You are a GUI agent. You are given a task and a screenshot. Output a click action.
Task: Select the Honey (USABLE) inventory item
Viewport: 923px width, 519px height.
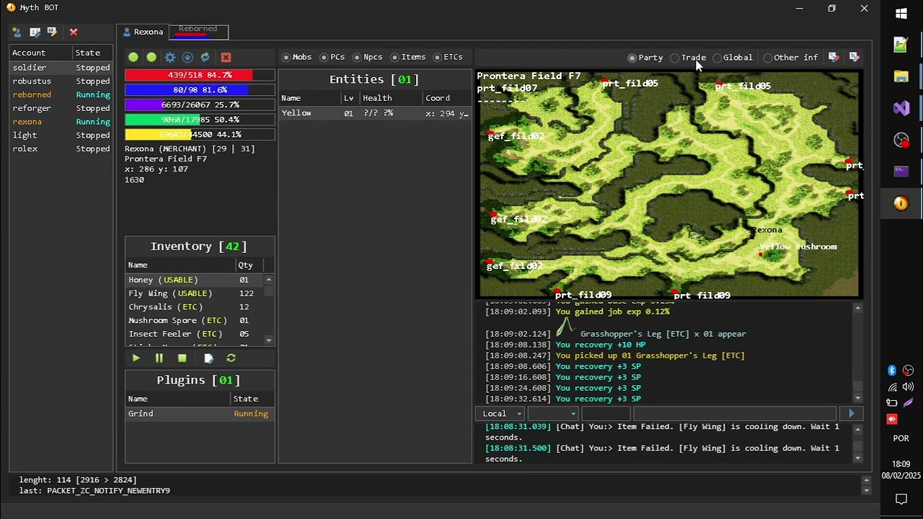click(x=195, y=280)
